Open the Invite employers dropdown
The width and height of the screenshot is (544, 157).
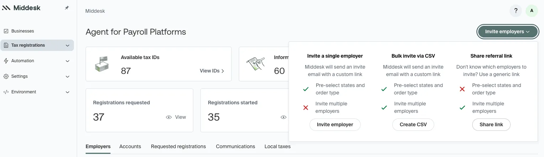[x=507, y=31]
